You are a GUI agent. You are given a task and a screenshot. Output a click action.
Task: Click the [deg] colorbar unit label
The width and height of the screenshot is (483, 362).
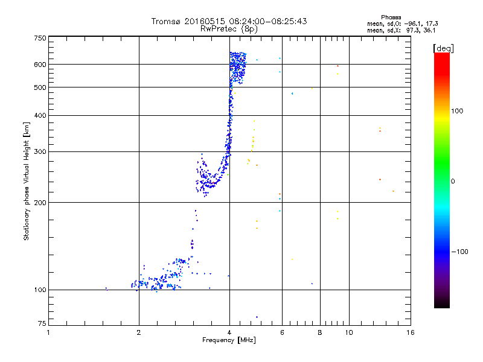pyautogui.click(x=443, y=48)
